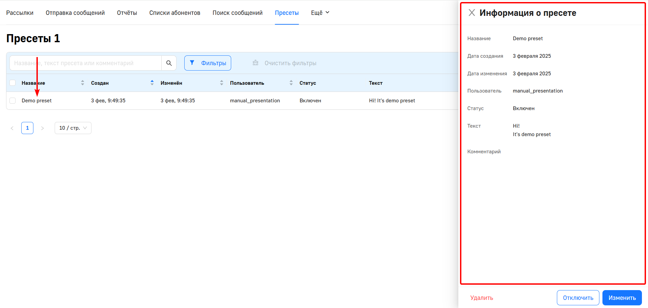Close the preset information panel
The width and height of the screenshot is (648, 308).
[471, 13]
